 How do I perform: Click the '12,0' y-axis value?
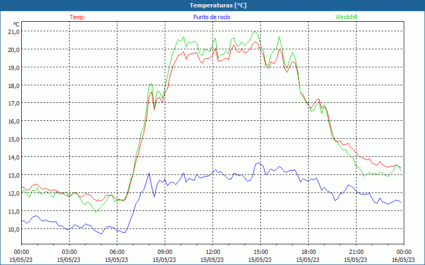click(x=14, y=193)
